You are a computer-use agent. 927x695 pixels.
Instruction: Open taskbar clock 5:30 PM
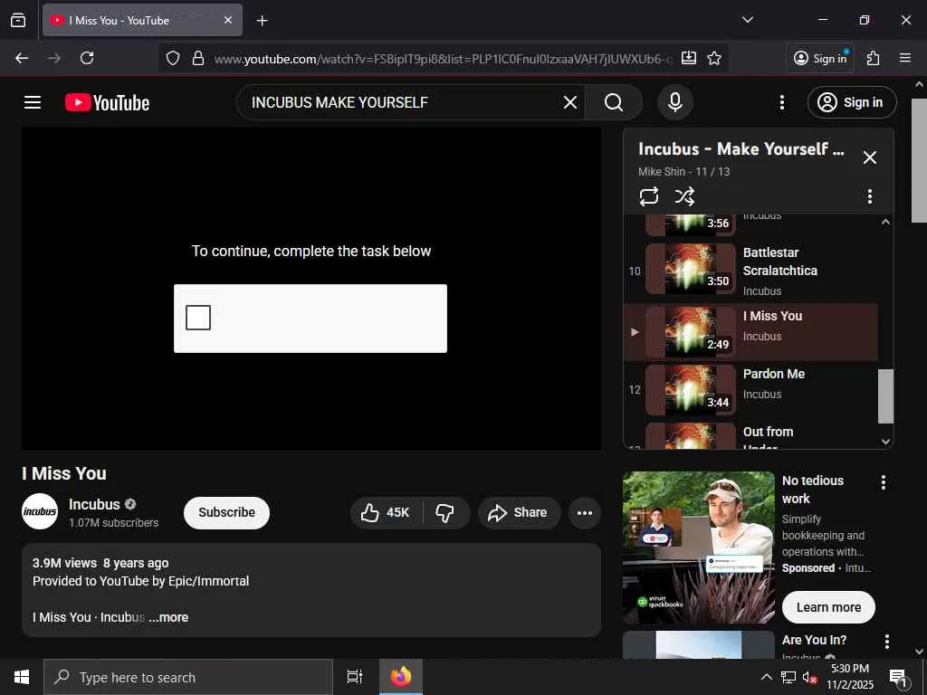[849, 677]
